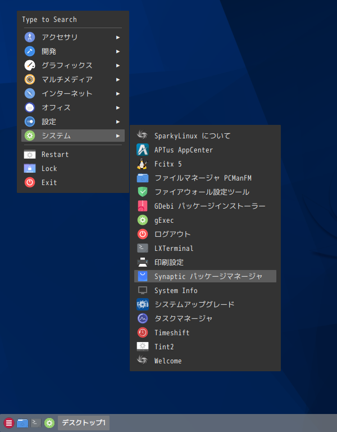Viewport: 337px width, 432px height.
Task: Click the LXTerminal icon in submenu
Action: pyautogui.click(x=143, y=248)
